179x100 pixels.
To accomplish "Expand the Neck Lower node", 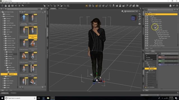I will [x=155, y=40].
